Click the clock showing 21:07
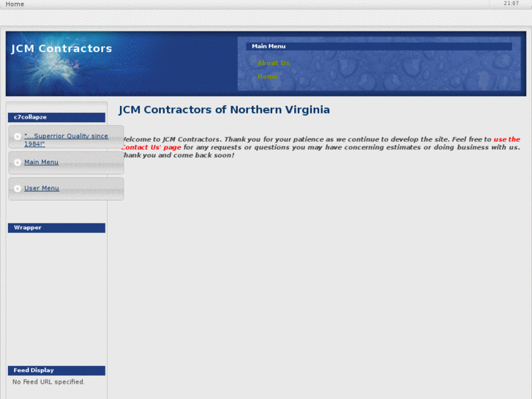Screen dimensions: 532x399 (x=511, y=4)
